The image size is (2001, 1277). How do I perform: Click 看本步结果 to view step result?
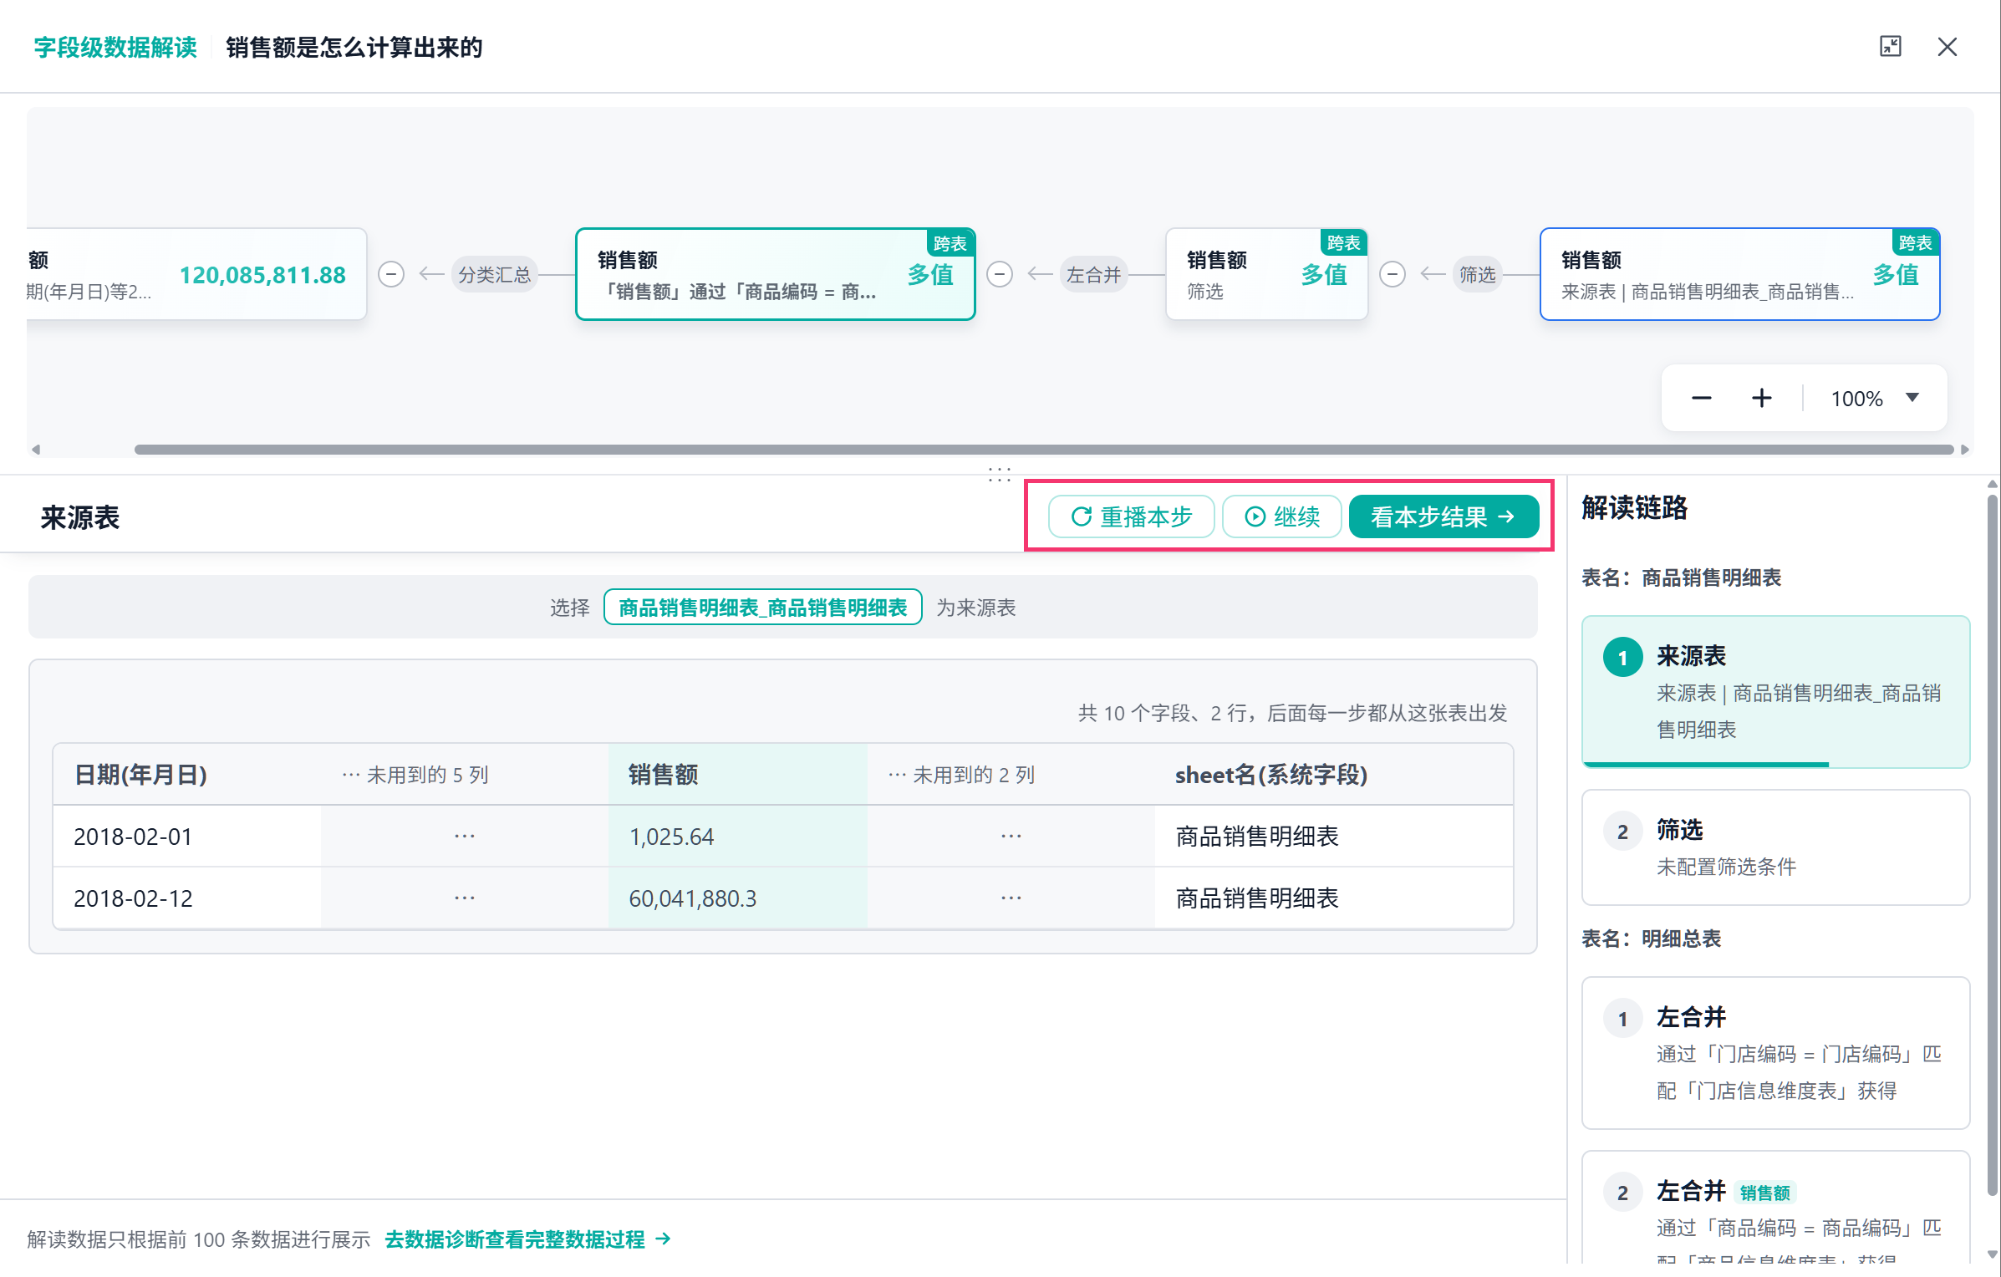tap(1443, 516)
